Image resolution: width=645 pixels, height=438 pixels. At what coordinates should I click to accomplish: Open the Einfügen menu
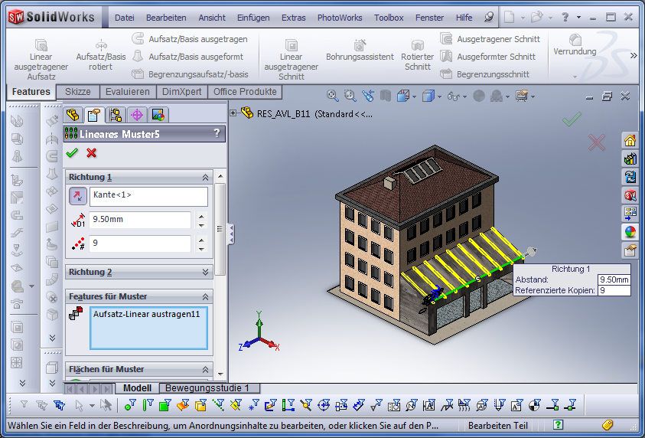coord(252,17)
